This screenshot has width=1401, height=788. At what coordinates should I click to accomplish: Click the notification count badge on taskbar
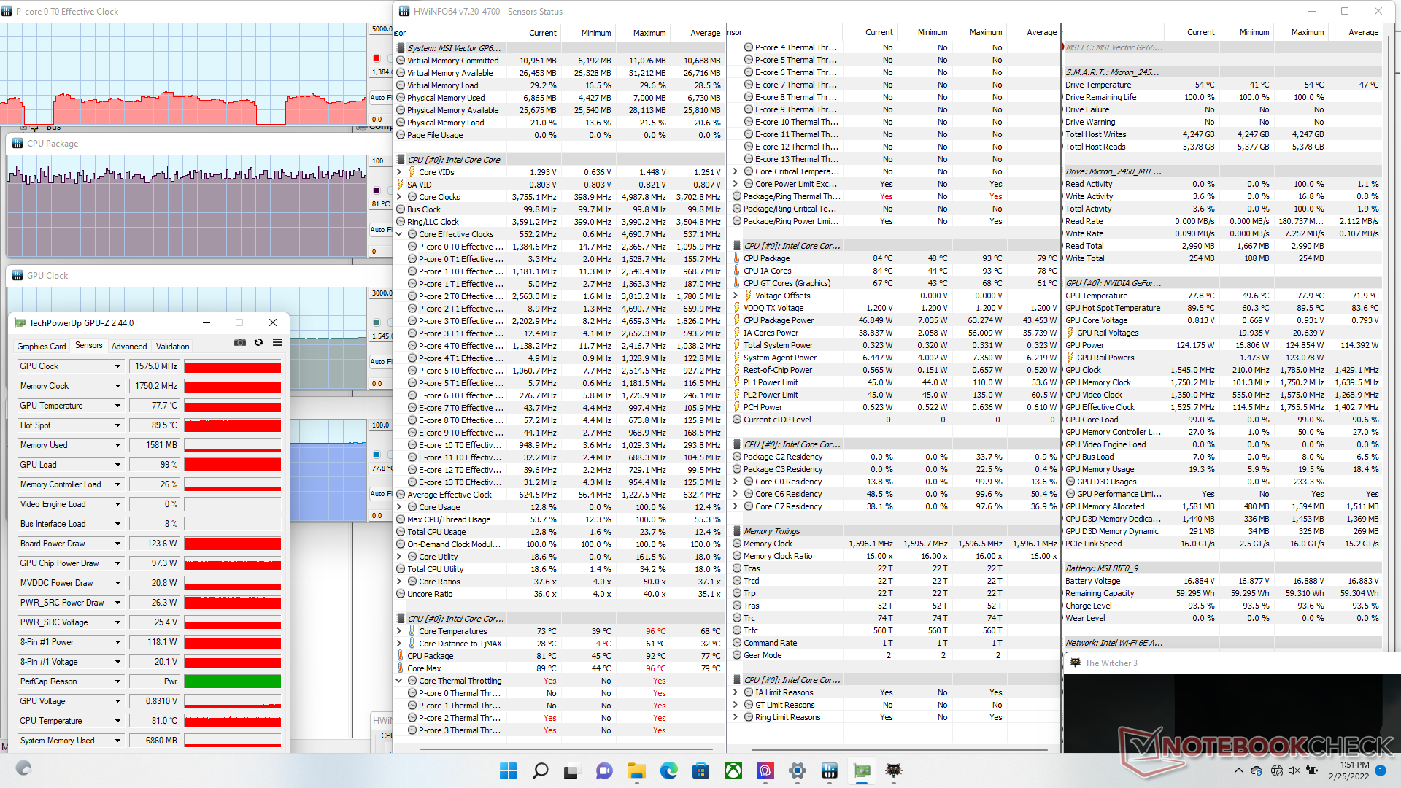1381,770
